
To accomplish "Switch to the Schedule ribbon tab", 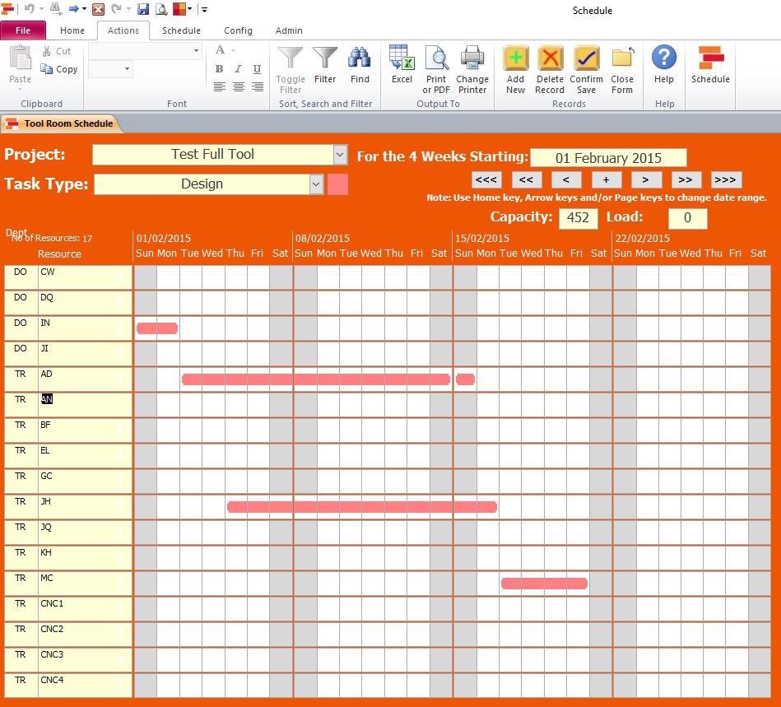I will click(x=181, y=30).
